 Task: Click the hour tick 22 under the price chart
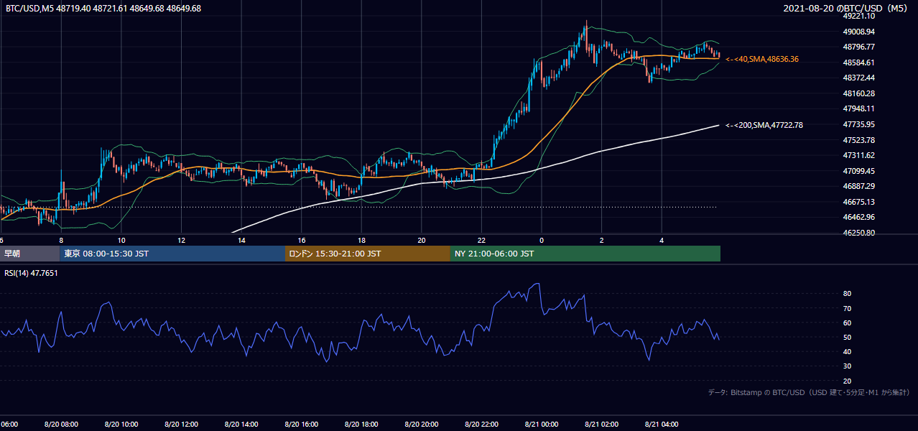(481, 240)
